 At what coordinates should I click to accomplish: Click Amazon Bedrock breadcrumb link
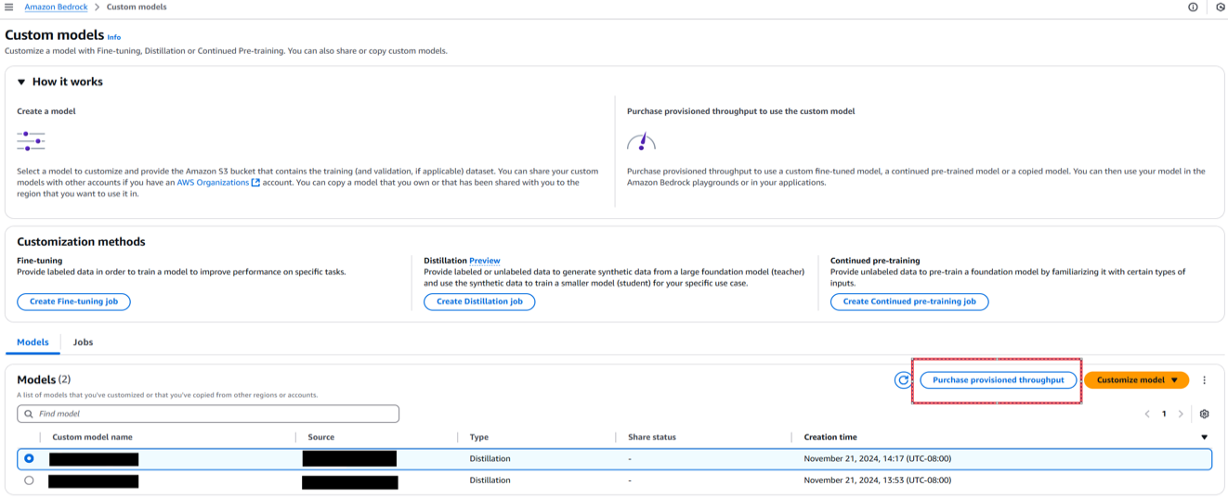pos(56,7)
